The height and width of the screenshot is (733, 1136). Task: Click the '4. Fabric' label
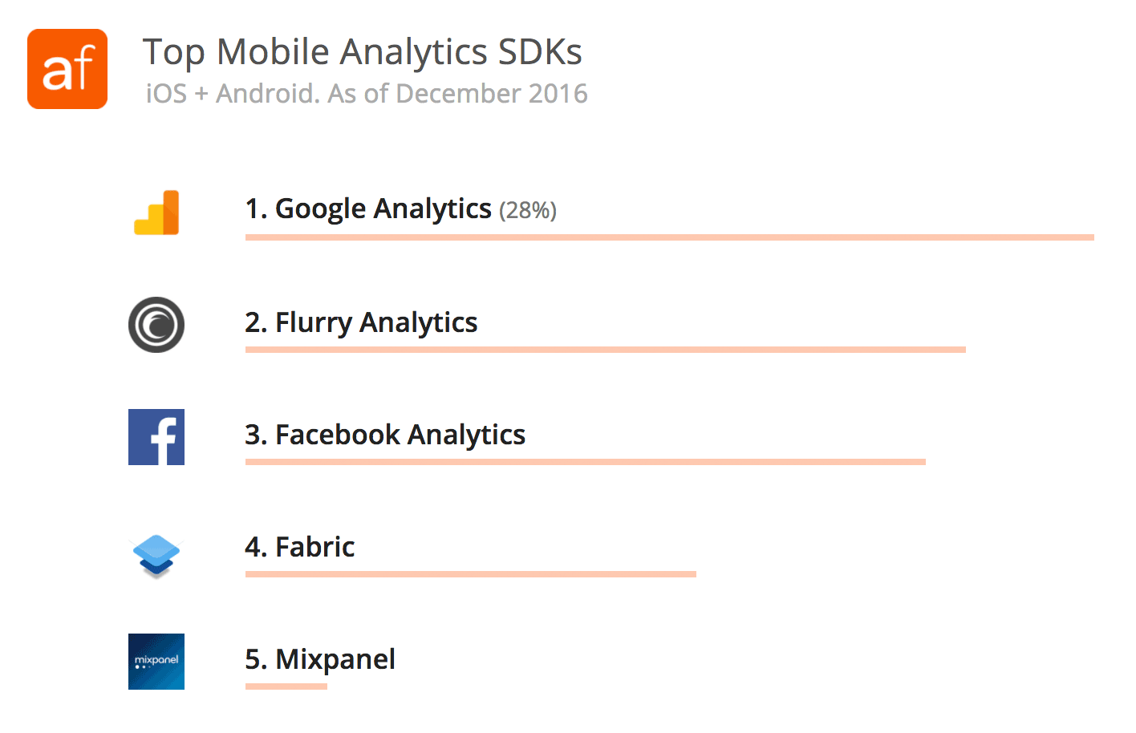300,547
